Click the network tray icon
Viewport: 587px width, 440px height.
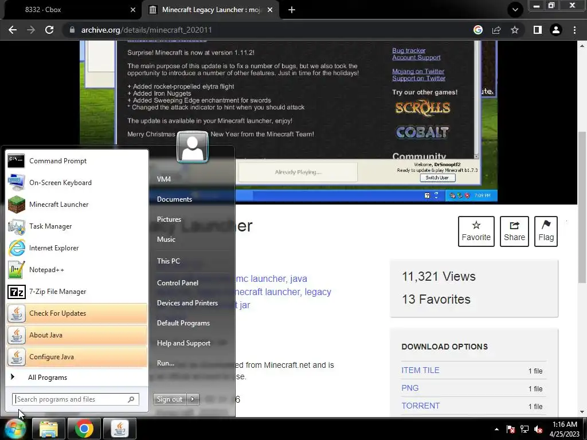525,429
